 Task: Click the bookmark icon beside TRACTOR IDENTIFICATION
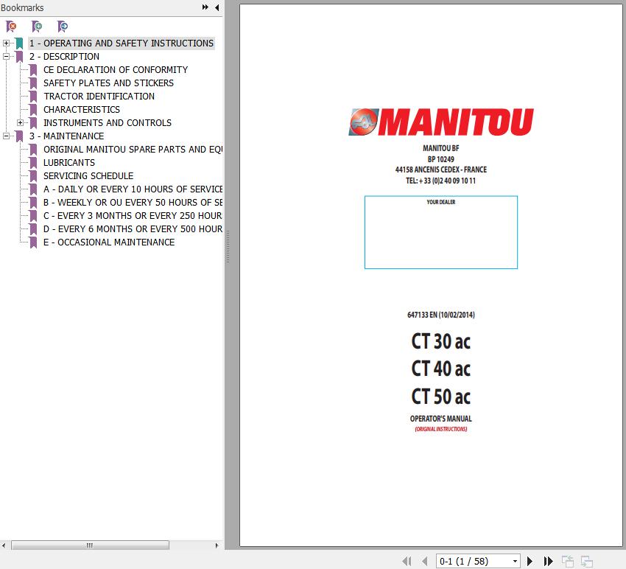coord(34,97)
